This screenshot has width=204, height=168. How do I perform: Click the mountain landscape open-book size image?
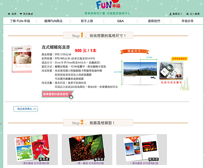[140, 73]
